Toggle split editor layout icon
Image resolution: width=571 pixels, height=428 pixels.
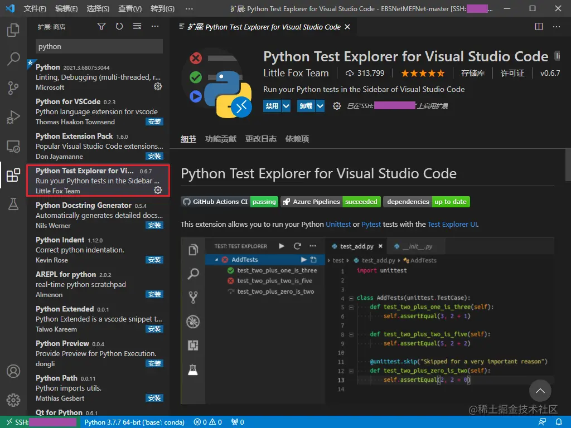[x=539, y=26]
